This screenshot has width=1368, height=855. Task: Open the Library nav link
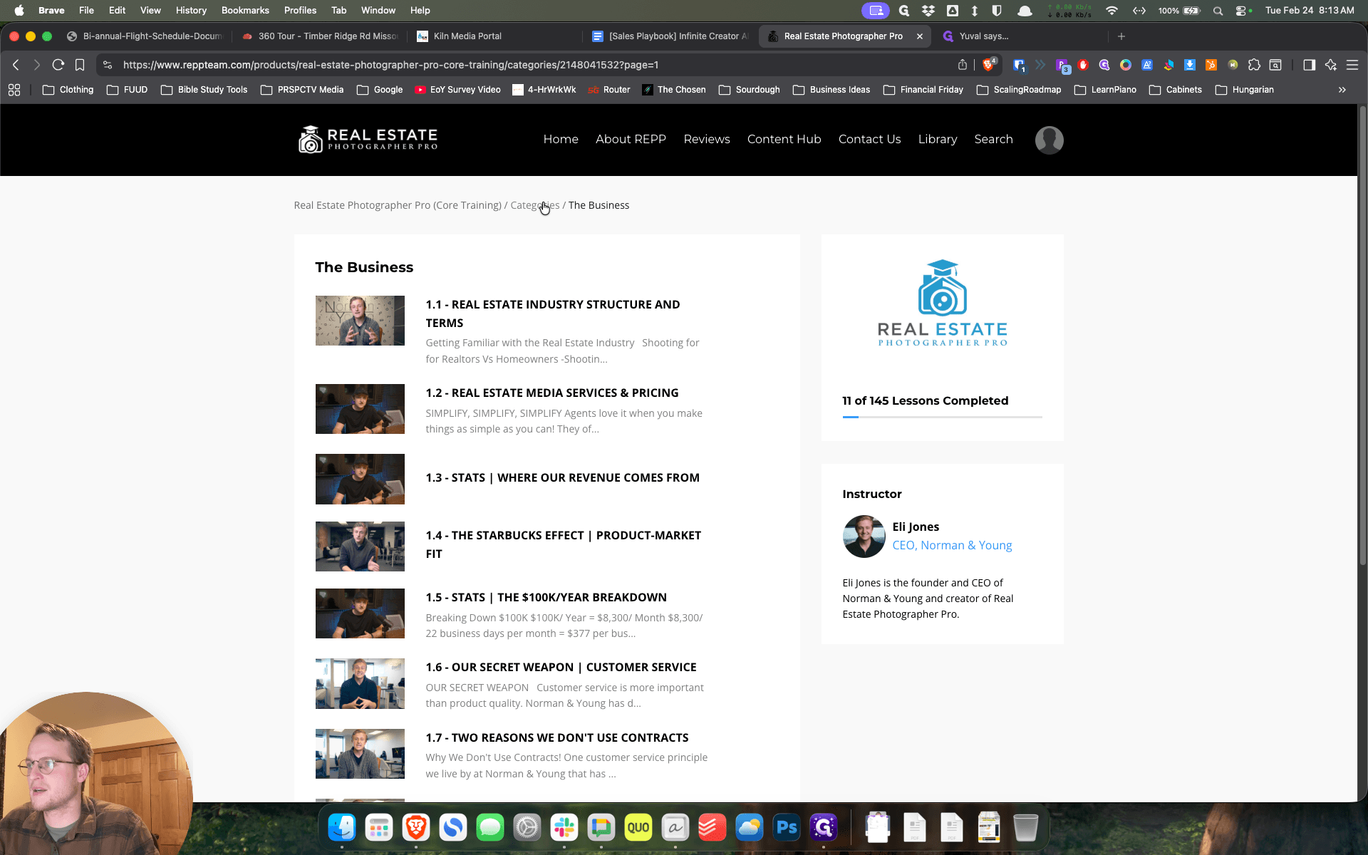click(x=937, y=140)
